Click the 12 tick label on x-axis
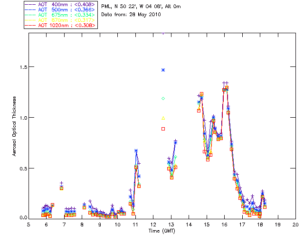The width and height of the screenshot is (304, 243). pos(153,224)
